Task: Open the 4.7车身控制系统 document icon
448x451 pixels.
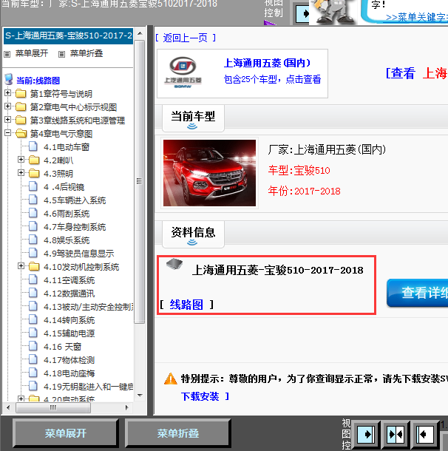Action: click(x=33, y=226)
